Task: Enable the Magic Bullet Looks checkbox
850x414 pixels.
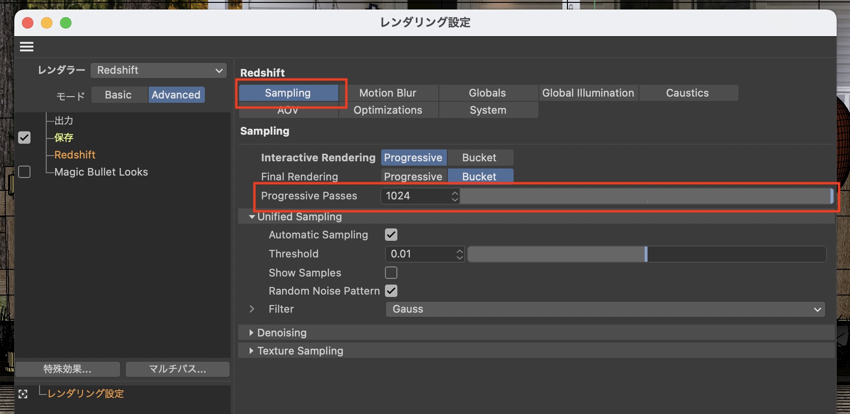Action: (24, 172)
